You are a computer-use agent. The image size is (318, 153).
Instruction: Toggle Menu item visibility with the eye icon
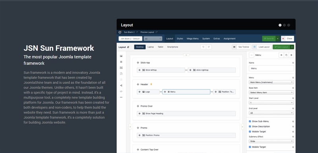[281, 55]
